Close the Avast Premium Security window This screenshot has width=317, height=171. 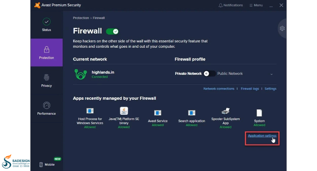click(x=281, y=5)
